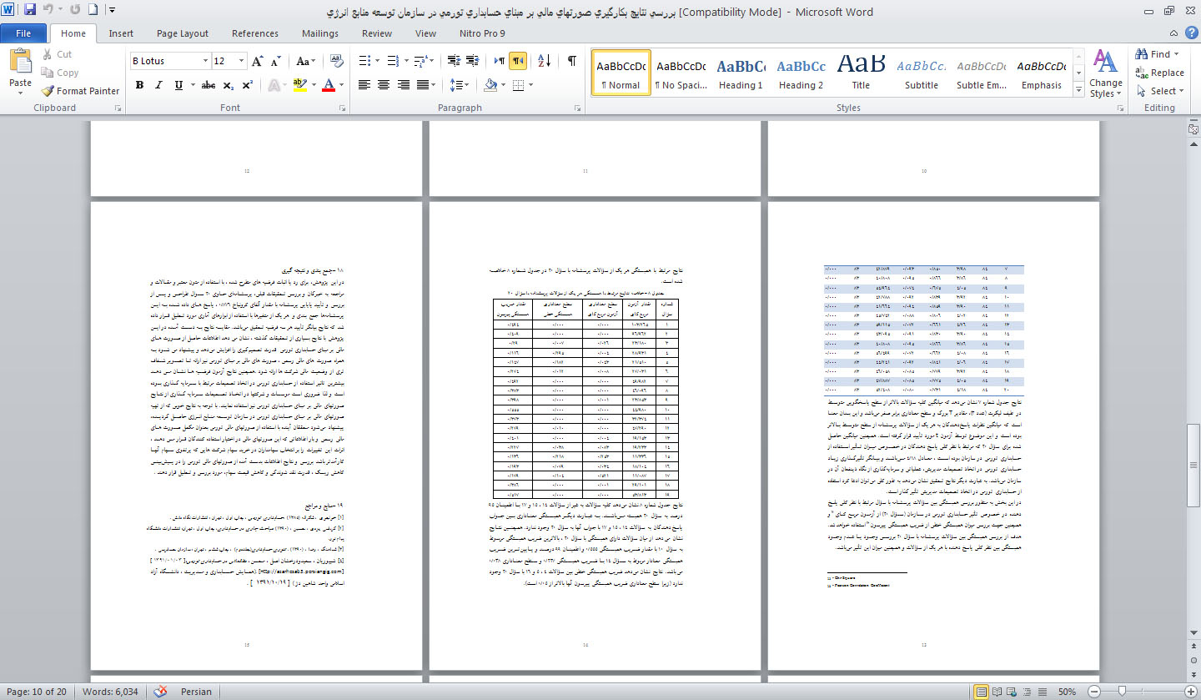Screen dimensions: 1201x700
Task: Apply the Heading 1 style
Action: (x=741, y=73)
